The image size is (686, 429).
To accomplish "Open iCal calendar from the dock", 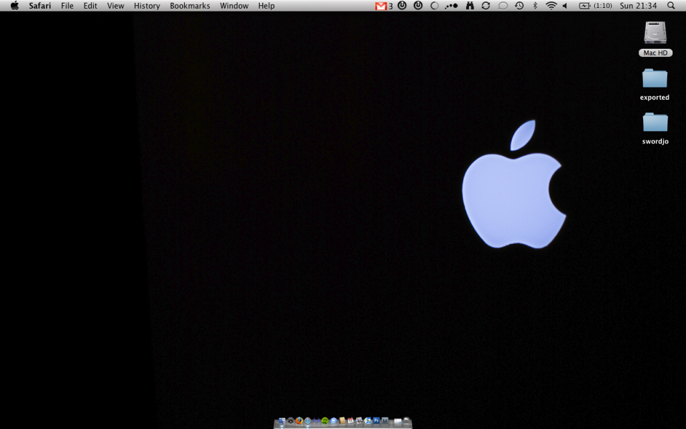I will pyautogui.click(x=350, y=420).
